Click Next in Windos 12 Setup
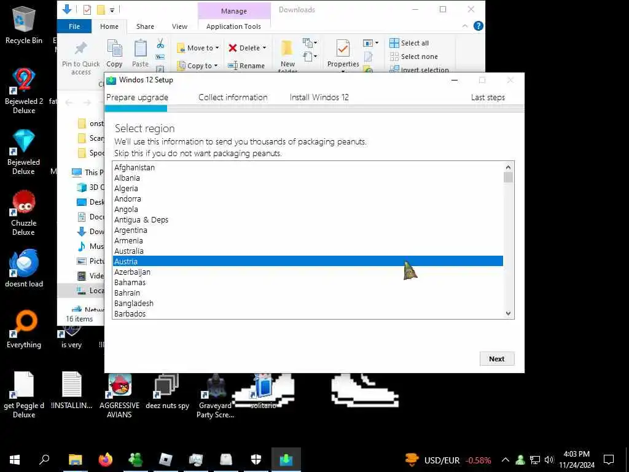 pos(496,359)
